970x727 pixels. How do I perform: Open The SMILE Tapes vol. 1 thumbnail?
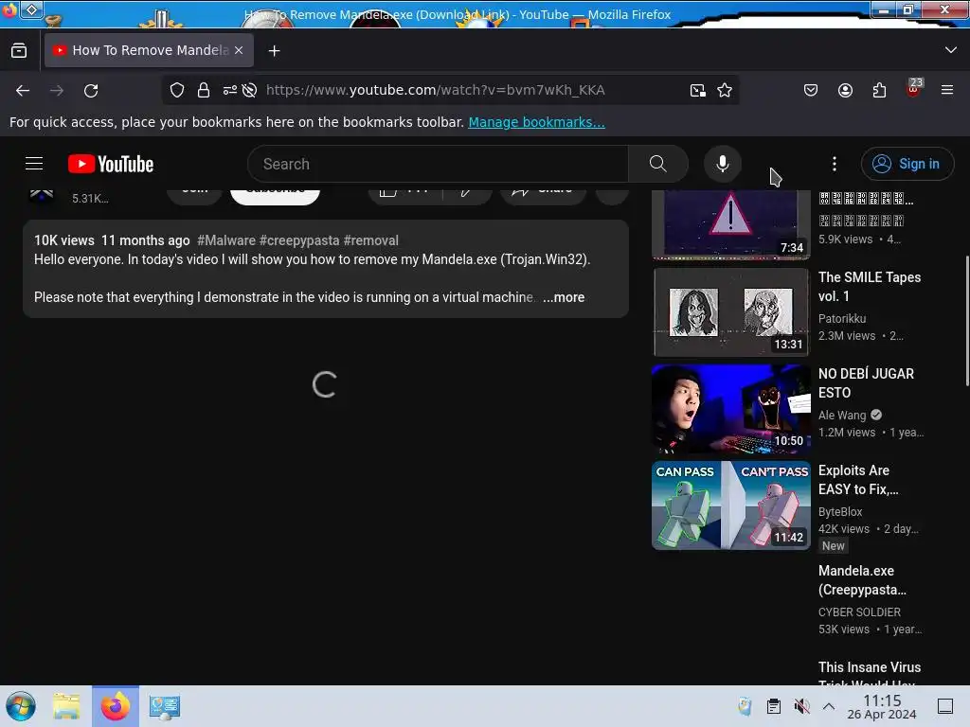pyautogui.click(x=730, y=312)
